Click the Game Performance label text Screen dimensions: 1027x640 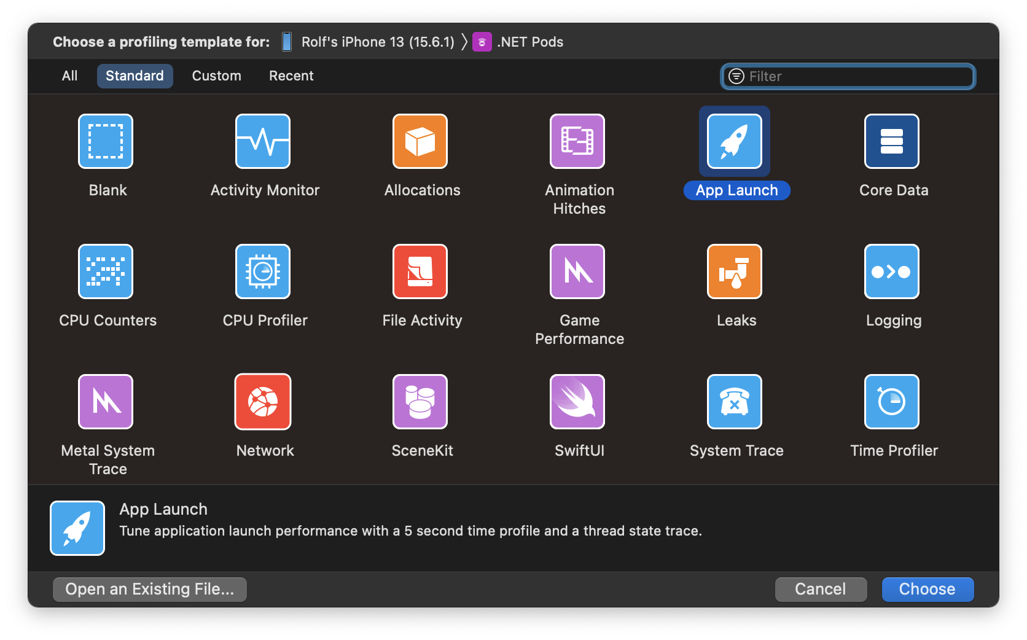(579, 330)
